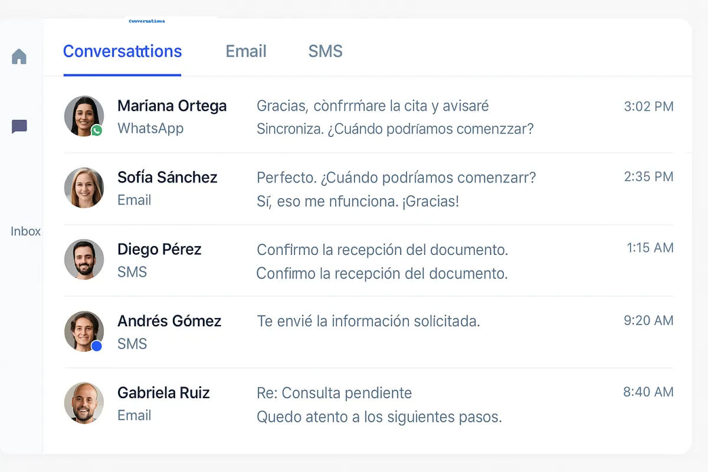Switch to the SMS tab
The width and height of the screenshot is (708, 472).
[x=325, y=52]
